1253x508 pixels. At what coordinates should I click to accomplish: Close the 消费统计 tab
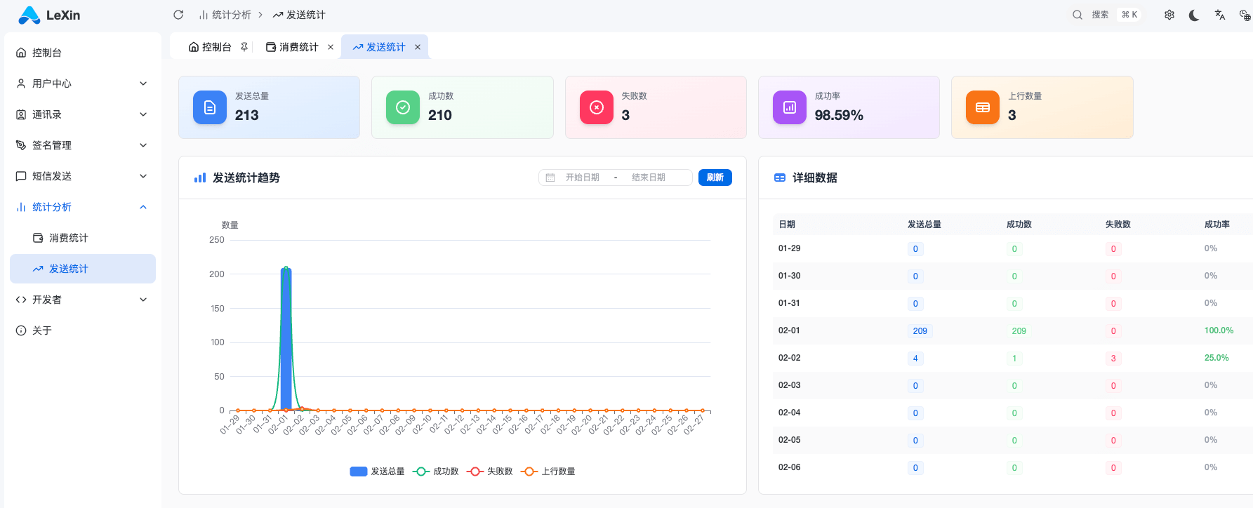[331, 47]
